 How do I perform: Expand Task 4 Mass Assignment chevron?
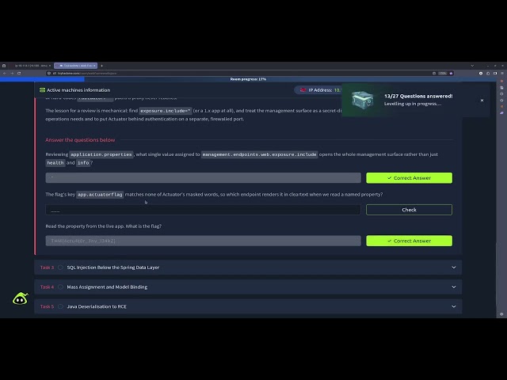click(x=454, y=287)
